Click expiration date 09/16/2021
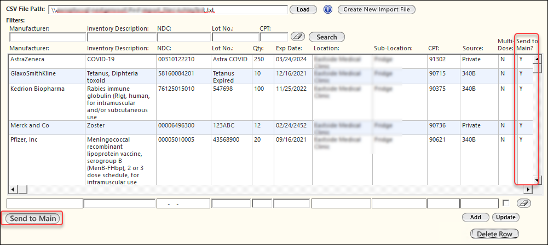 (x=291, y=139)
